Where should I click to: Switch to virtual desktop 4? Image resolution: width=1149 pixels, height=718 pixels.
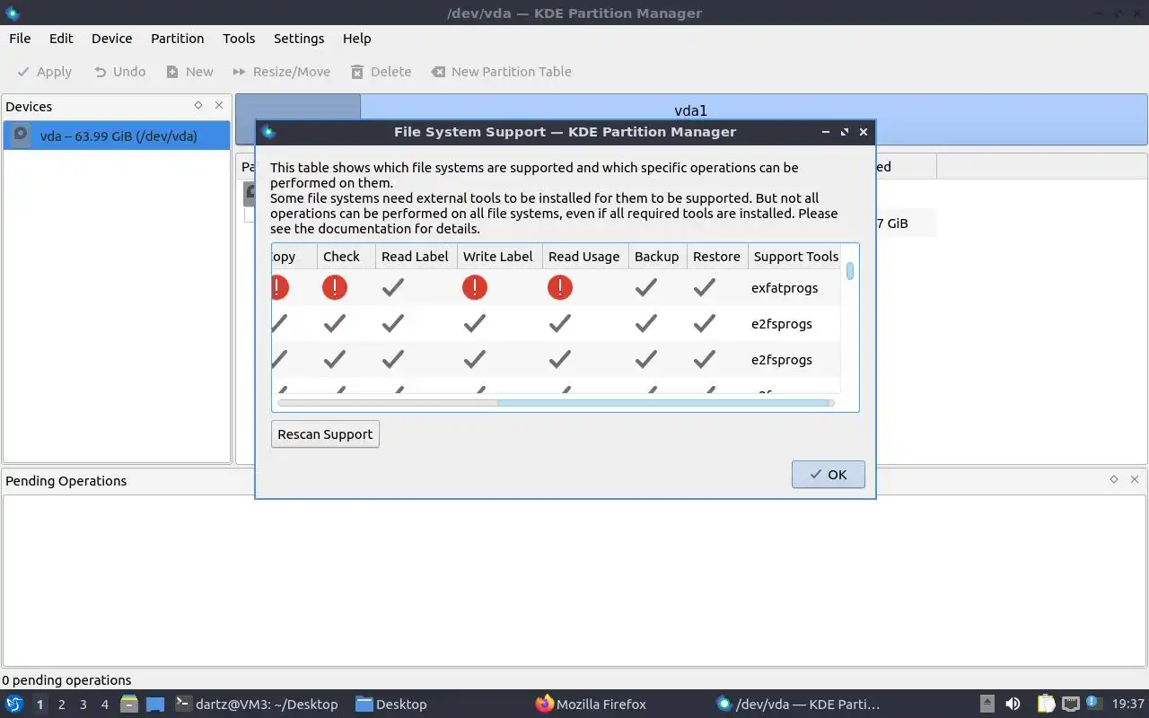[104, 705]
